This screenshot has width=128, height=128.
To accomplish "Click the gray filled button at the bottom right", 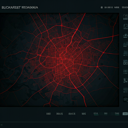I will pos(125,114).
